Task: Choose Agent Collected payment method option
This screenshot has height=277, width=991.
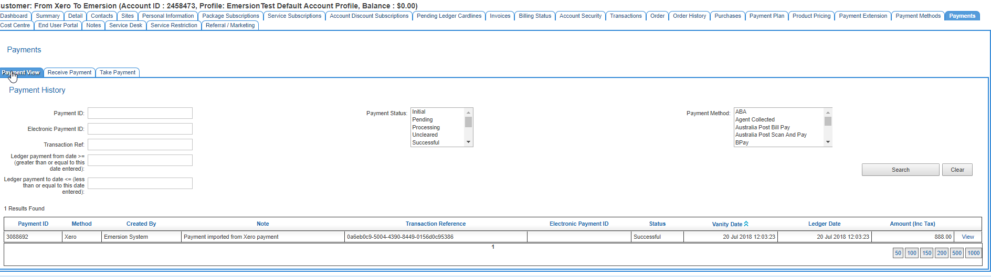Action: click(x=755, y=119)
